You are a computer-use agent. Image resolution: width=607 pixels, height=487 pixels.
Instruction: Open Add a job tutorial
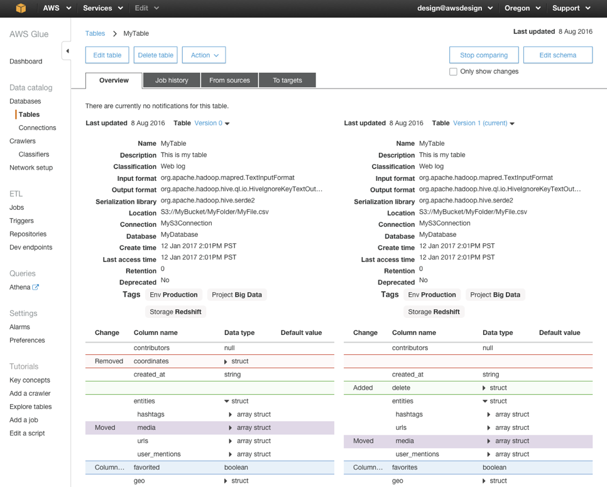tap(24, 420)
